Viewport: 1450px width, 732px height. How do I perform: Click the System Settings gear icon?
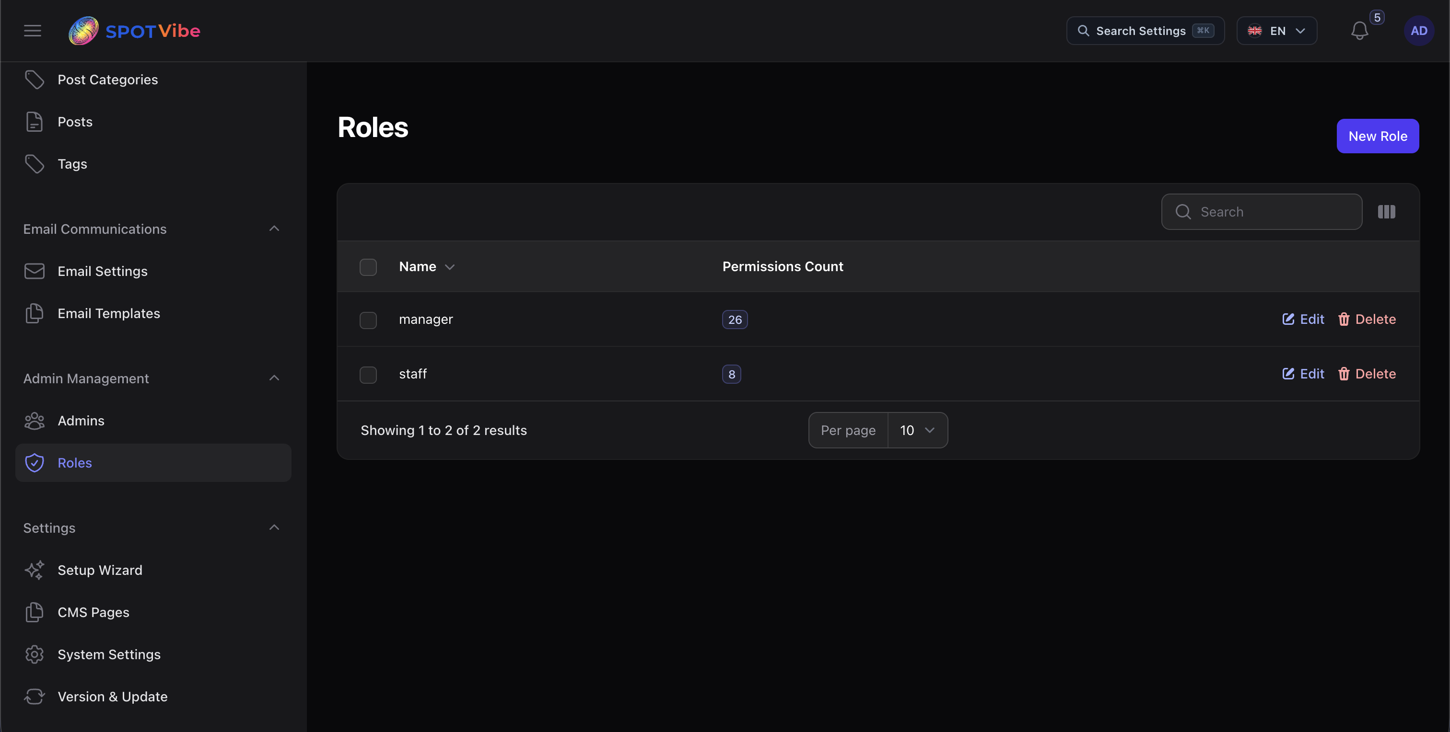35,655
